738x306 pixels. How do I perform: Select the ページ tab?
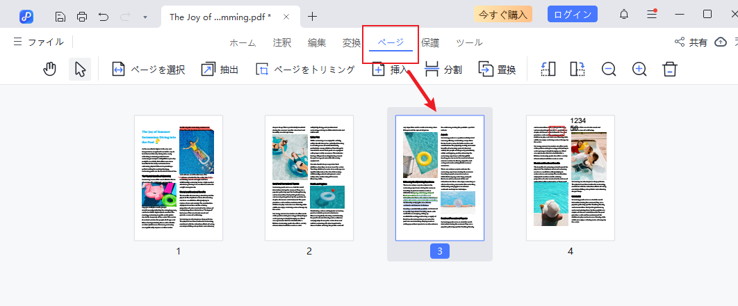click(x=391, y=43)
